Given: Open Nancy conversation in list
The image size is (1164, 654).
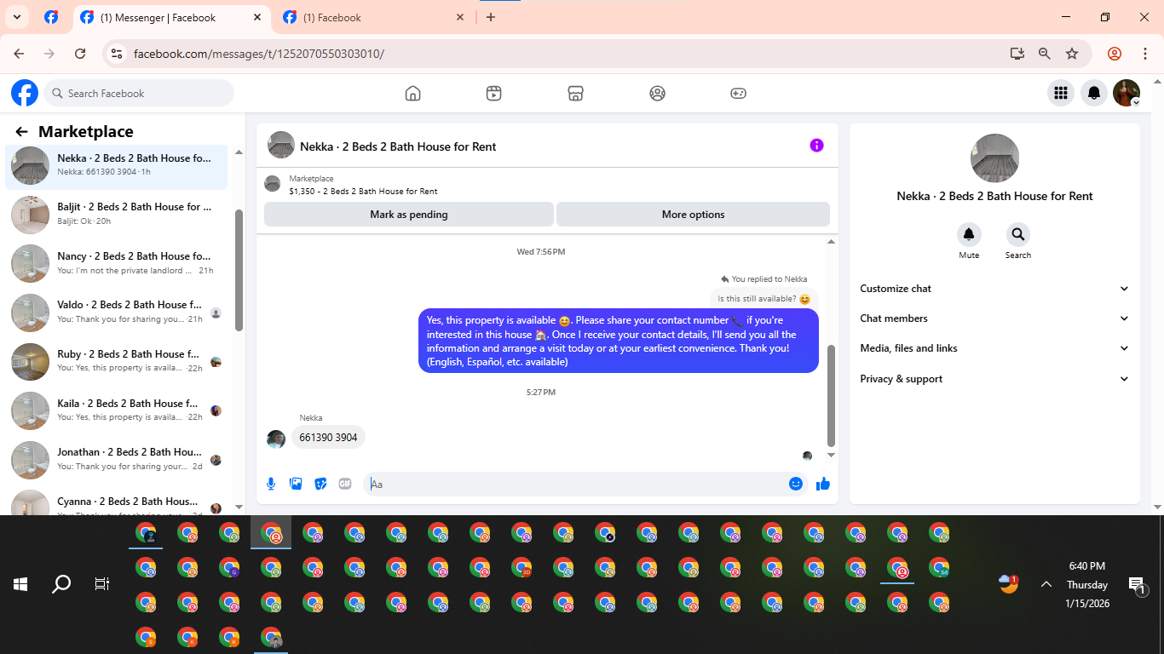Looking at the screenshot, I should (x=118, y=263).
